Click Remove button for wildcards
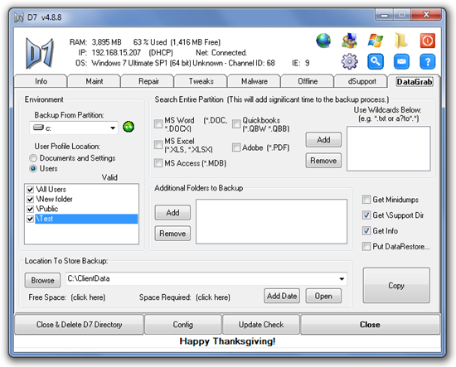The height and width of the screenshot is (367, 456). [323, 161]
